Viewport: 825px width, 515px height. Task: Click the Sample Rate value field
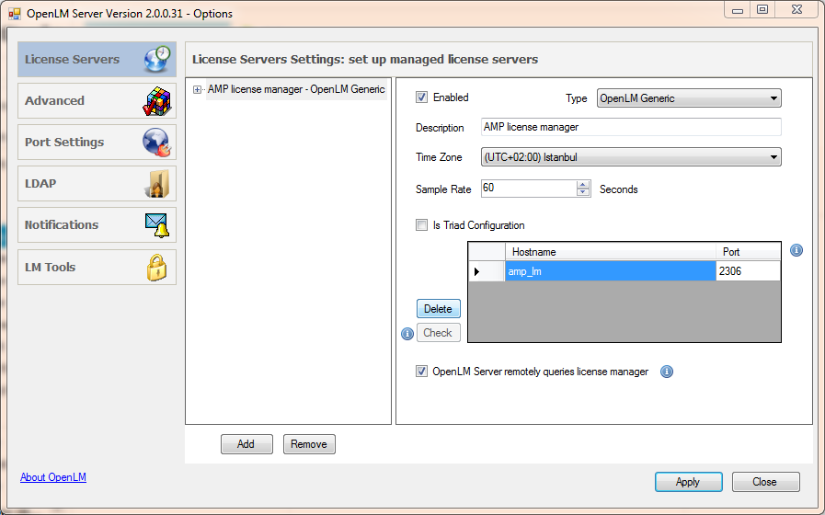click(529, 189)
